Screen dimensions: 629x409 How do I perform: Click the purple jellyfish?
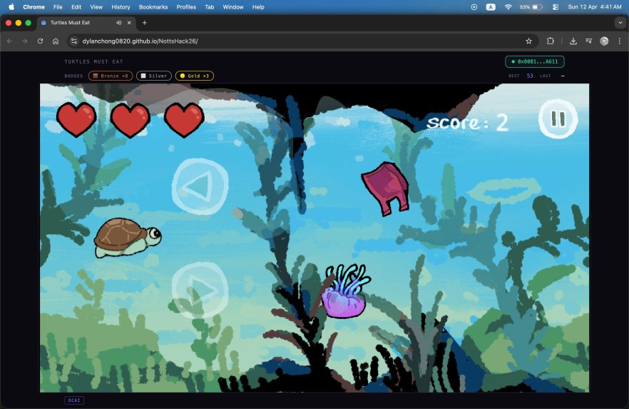(344, 293)
